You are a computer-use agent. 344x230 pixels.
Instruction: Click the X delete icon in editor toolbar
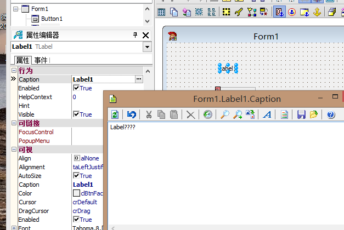point(190,114)
